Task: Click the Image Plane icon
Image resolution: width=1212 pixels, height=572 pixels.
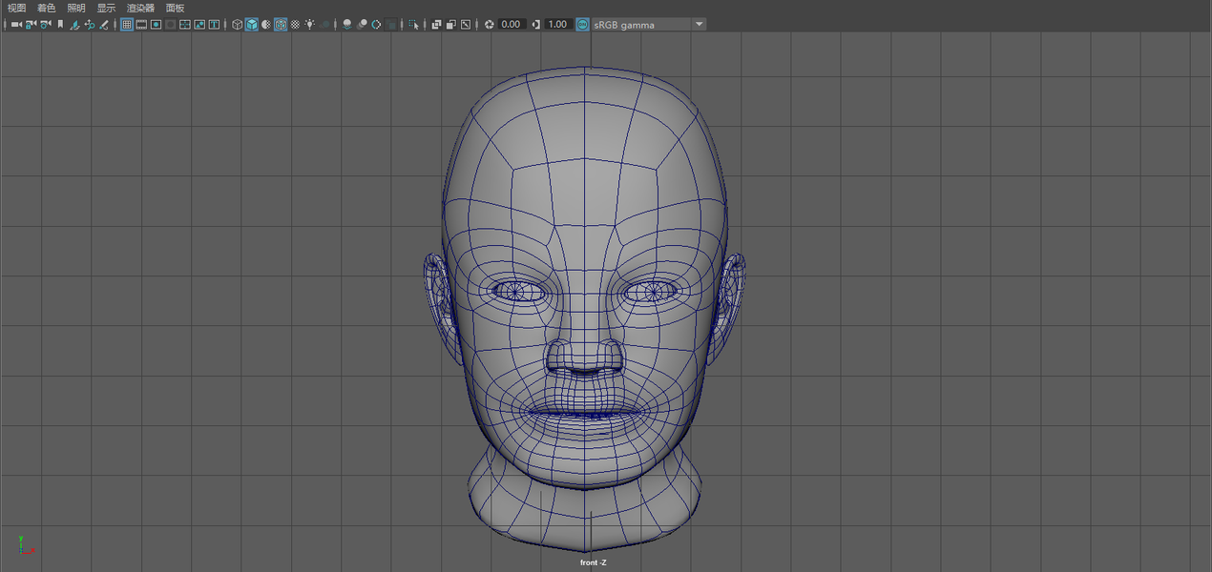Action: [x=75, y=24]
